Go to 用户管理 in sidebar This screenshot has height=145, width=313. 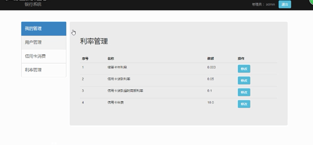[x=44, y=43]
